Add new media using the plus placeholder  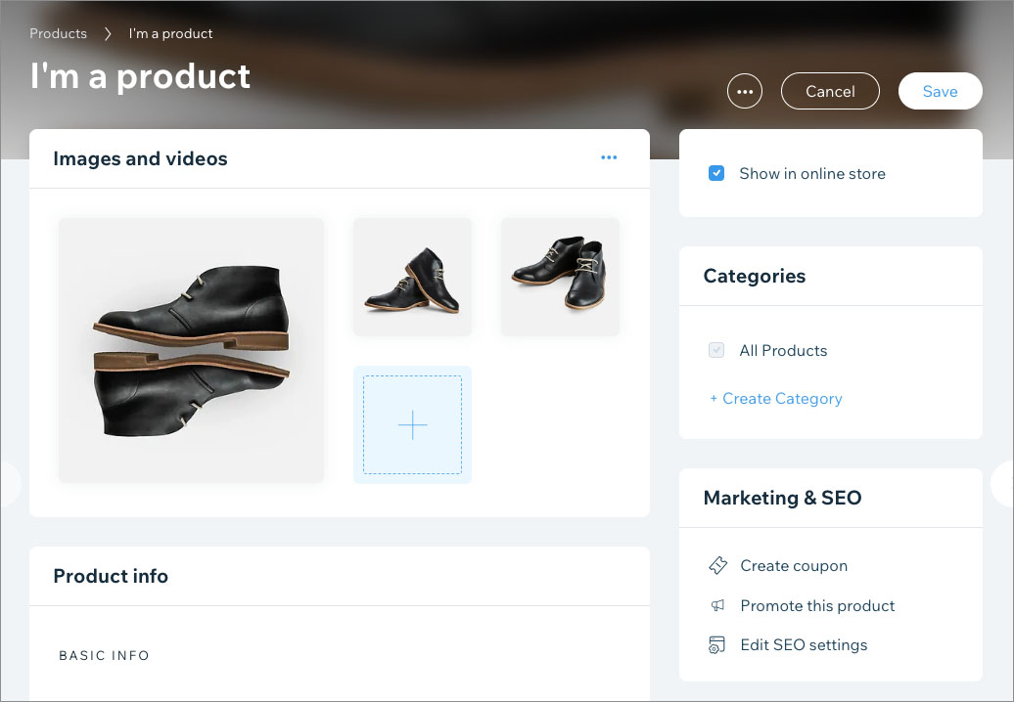tap(412, 424)
